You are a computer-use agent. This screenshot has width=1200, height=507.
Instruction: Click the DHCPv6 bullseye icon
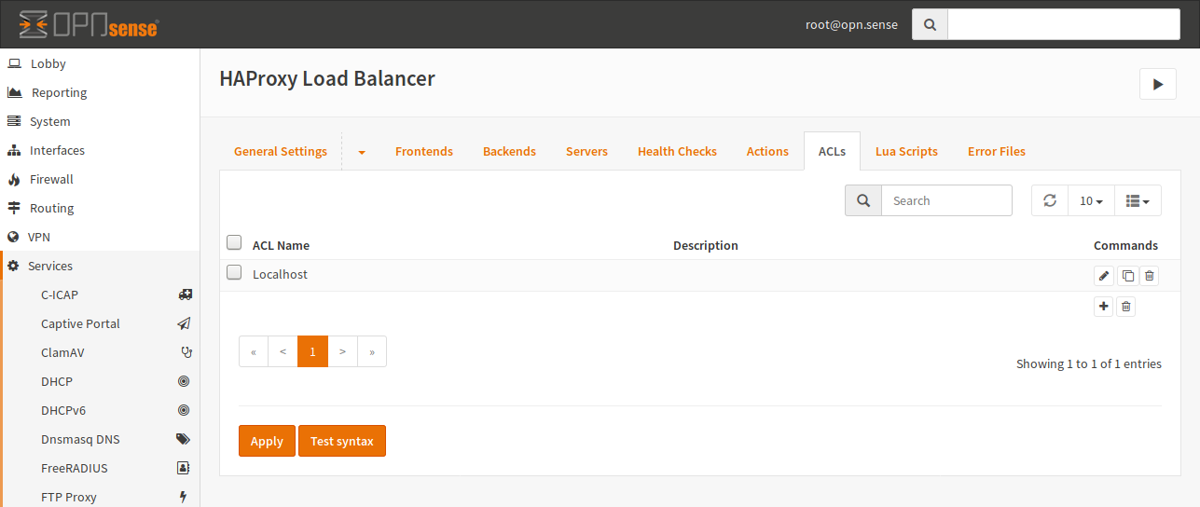pos(184,410)
